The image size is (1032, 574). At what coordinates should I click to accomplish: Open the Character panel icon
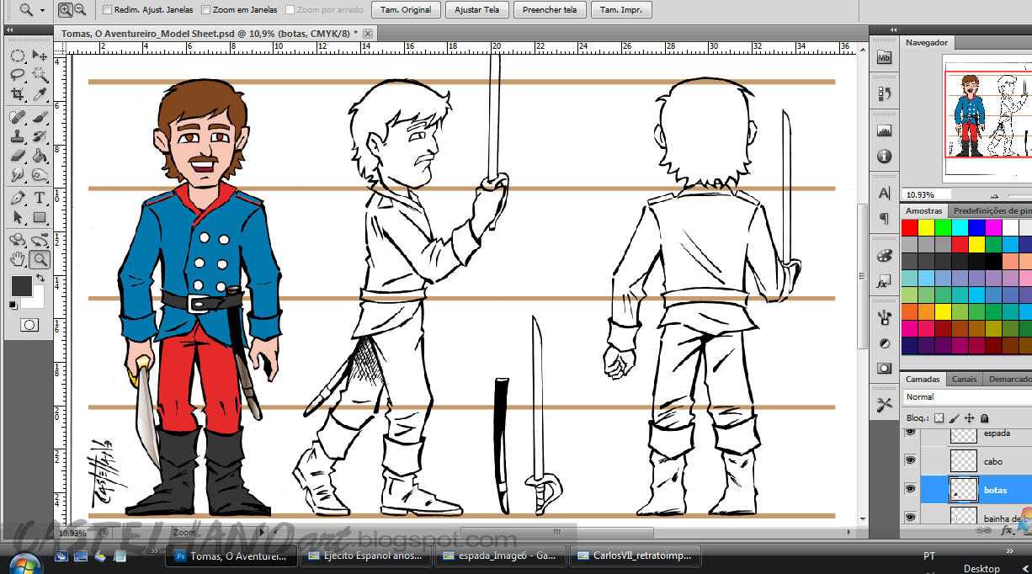884,193
